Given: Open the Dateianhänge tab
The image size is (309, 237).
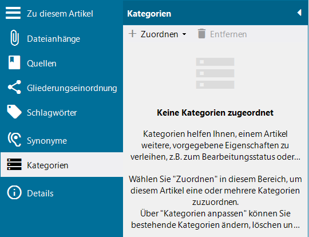Looking at the screenshot, I should point(53,39).
